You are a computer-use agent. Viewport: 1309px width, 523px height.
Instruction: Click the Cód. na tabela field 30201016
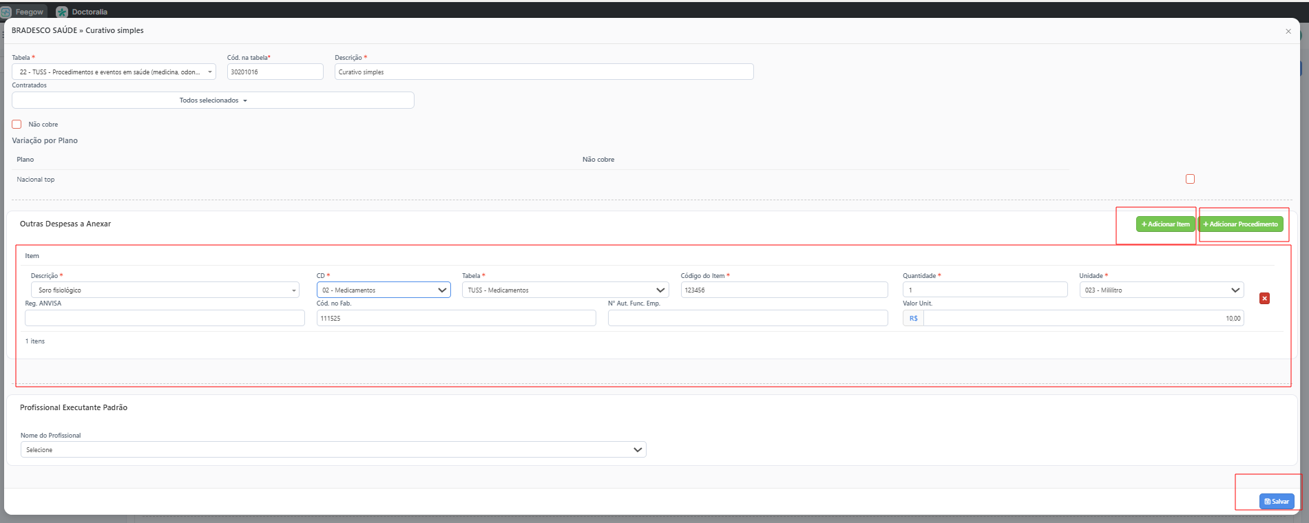click(x=275, y=72)
